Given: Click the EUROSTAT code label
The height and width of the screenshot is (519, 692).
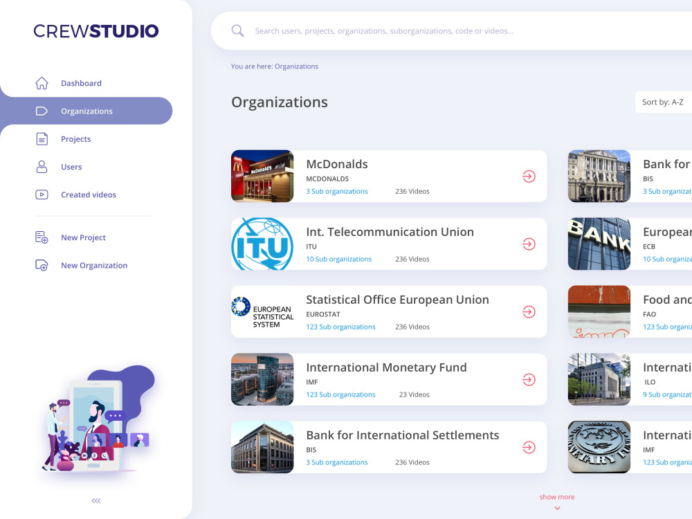Looking at the screenshot, I should click(323, 314).
